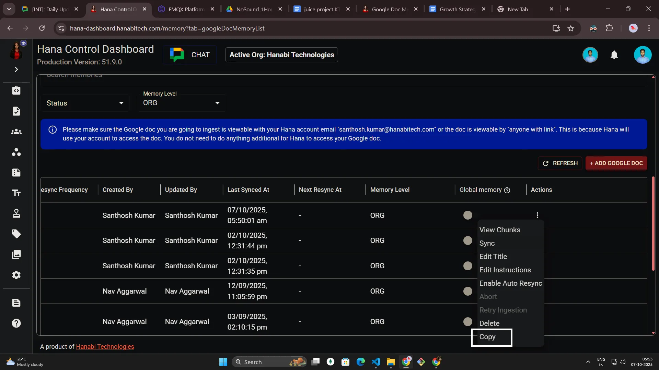Select Sync from the context menu
The image size is (659, 370).
(487, 243)
